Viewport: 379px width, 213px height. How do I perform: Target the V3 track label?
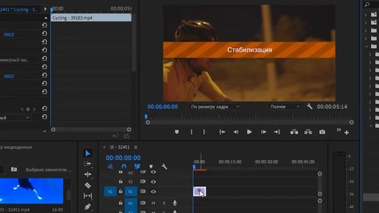[130, 173]
